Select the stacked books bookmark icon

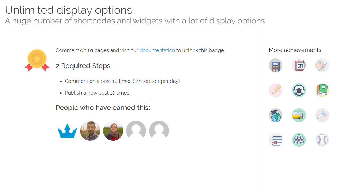pyautogui.click(x=276, y=140)
